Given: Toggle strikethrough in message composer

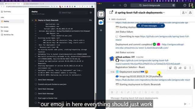Looking at the screenshot, I should (122, 92).
